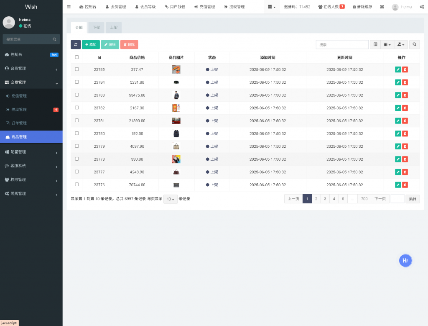Click the blue Hi chat bubble
The height and width of the screenshot is (326, 428).
pyautogui.click(x=405, y=260)
